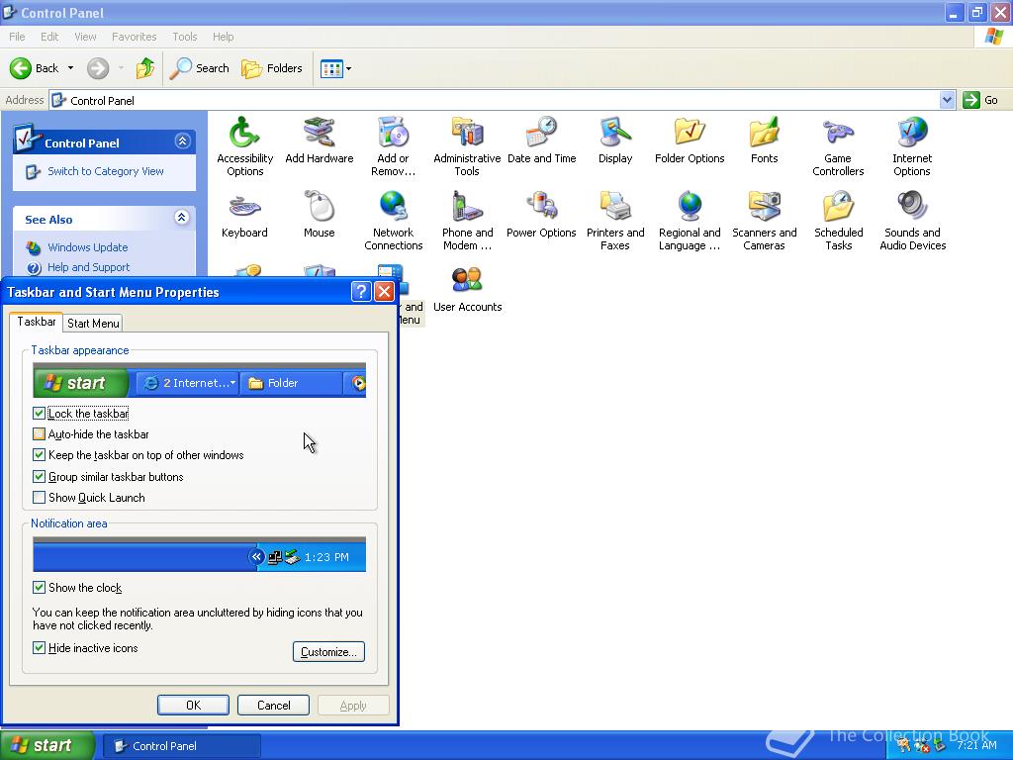This screenshot has height=760, width=1013.
Task: Switch to the Start Menu tab
Action: pos(92,323)
